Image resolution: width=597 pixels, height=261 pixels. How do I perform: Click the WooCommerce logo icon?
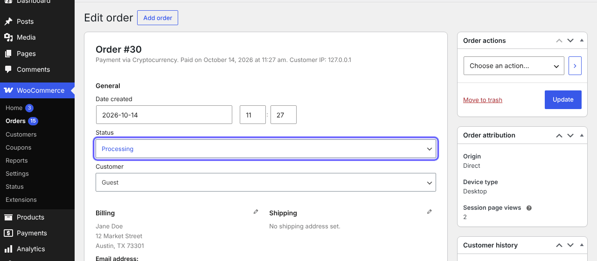8,90
